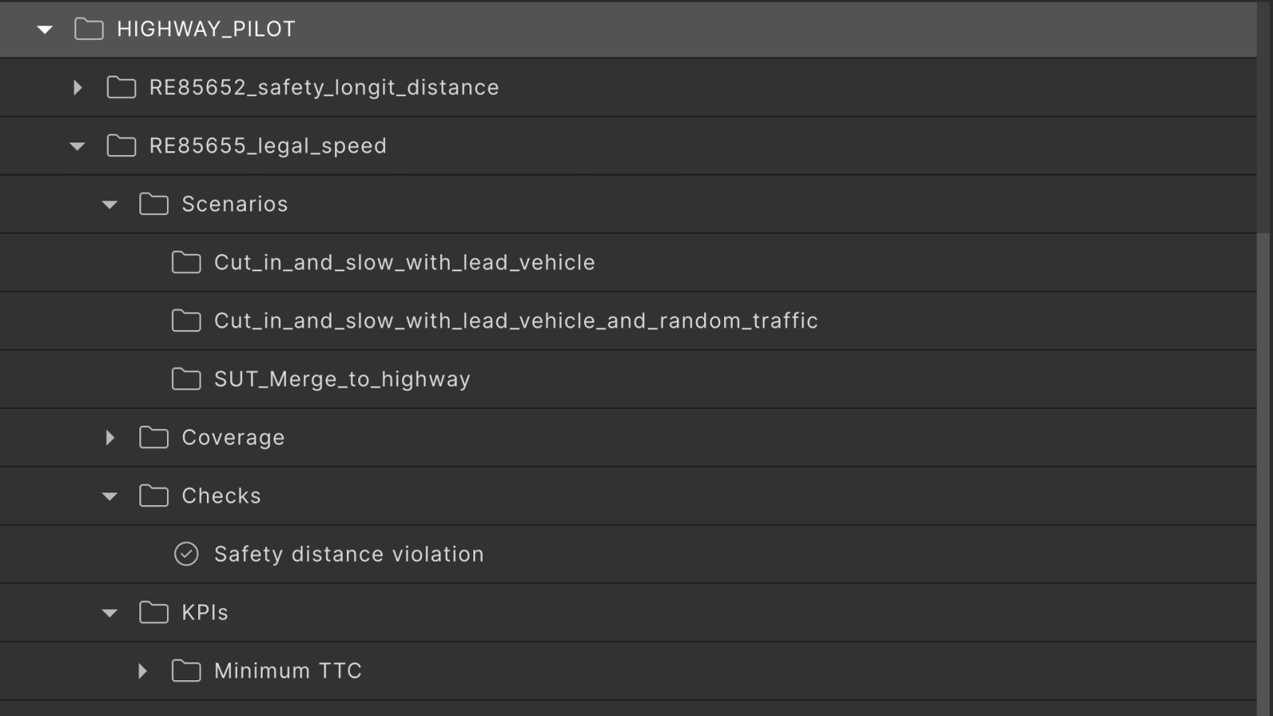Collapse the KPIs folder
Screen dimensions: 1273x716
(x=110, y=613)
